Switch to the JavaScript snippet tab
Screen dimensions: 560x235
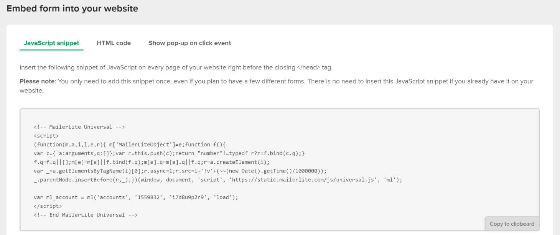(x=51, y=43)
